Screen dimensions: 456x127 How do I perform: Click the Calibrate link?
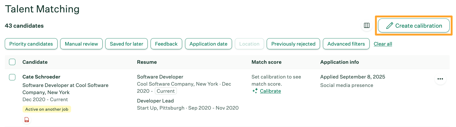click(270, 91)
